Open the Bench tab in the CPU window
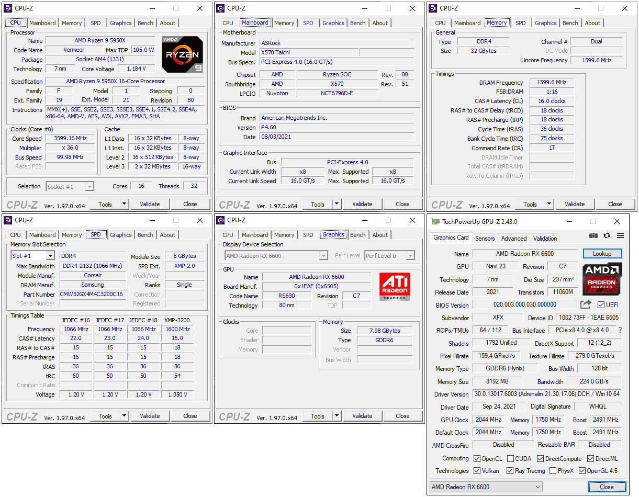639x497 pixels. pyautogui.click(x=145, y=23)
